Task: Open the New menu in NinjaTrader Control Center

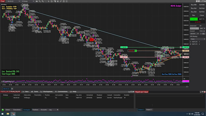Action: [26, 91]
